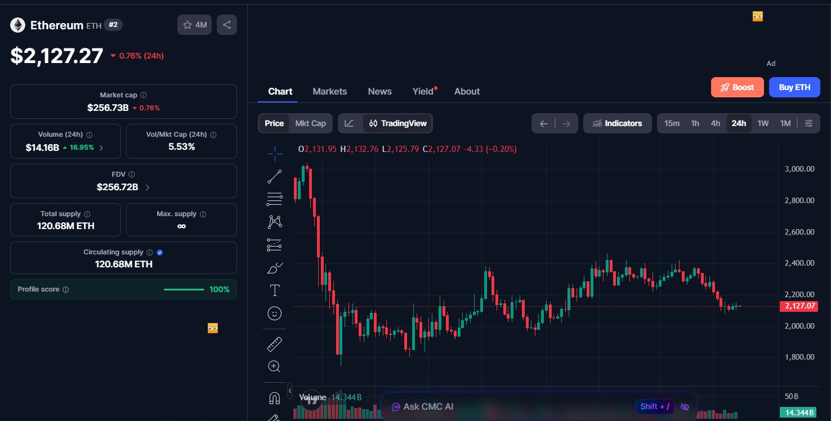Viewport: 831px width, 421px height.
Task: Click the 5.53% Vol/Mkt Cap value
Action: (x=181, y=147)
